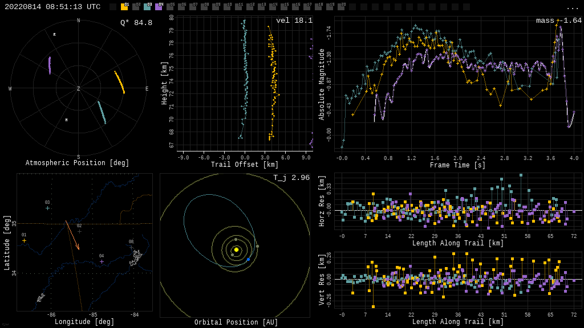Image resolution: width=584 pixels, height=328 pixels.
Task: Click the UTC timestamp 20220814 08:51:13
Action: click(52, 7)
